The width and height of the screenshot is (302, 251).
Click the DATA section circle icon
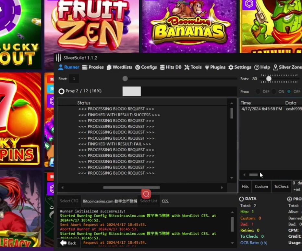coord(242,199)
